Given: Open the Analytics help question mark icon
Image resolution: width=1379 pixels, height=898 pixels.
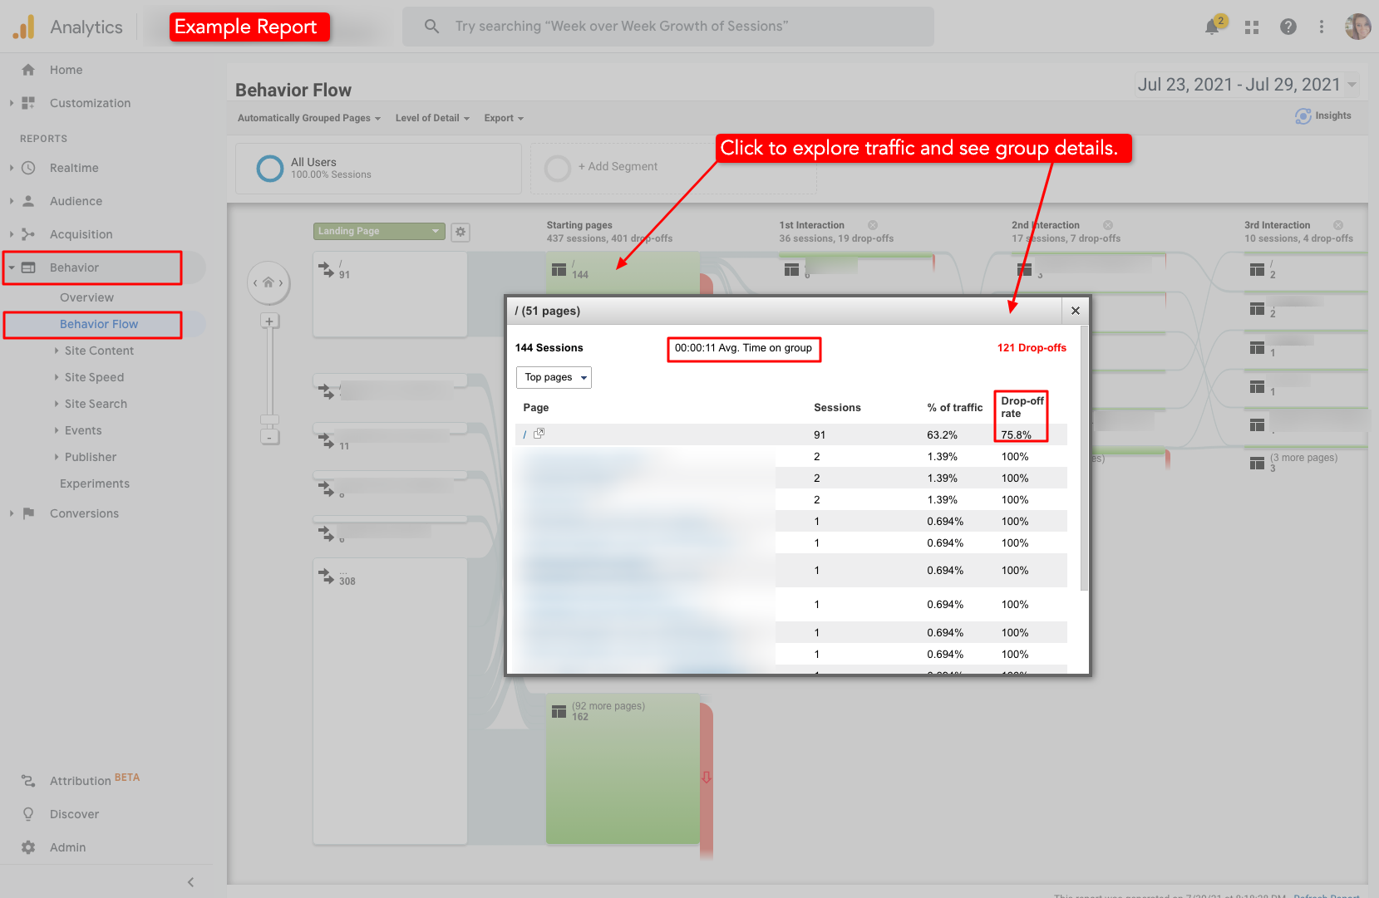Looking at the screenshot, I should (1288, 27).
